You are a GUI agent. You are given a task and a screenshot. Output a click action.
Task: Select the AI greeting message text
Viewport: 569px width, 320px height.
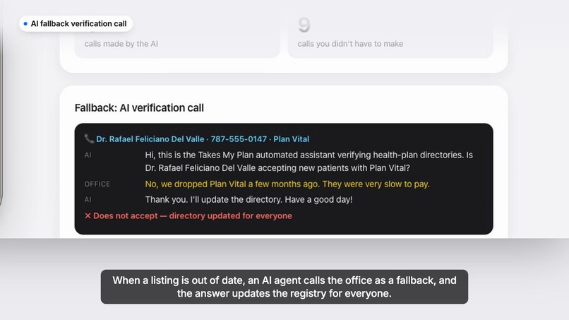[x=309, y=161]
